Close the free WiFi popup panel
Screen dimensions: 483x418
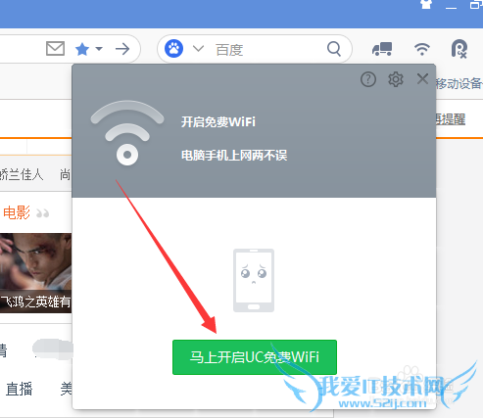tap(422, 78)
